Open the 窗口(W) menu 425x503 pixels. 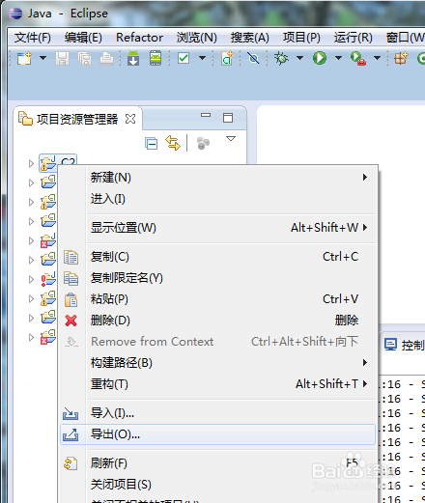406,38
